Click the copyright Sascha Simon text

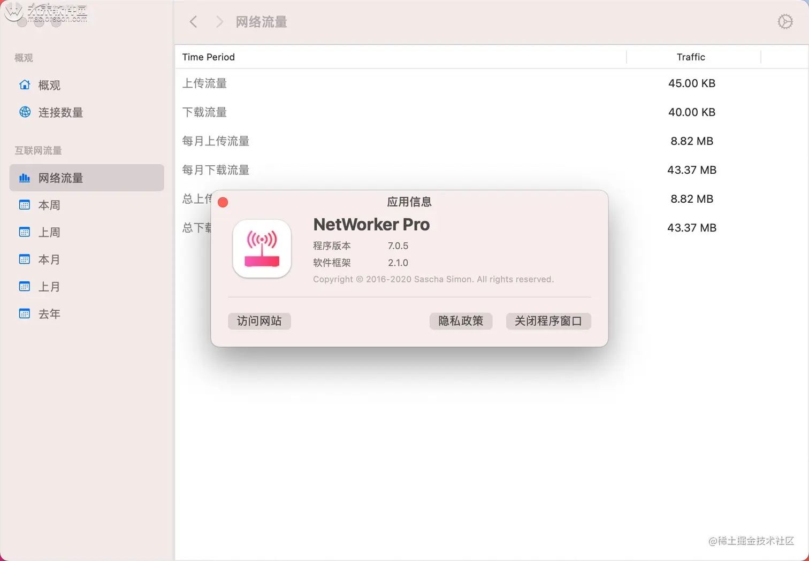click(x=433, y=280)
